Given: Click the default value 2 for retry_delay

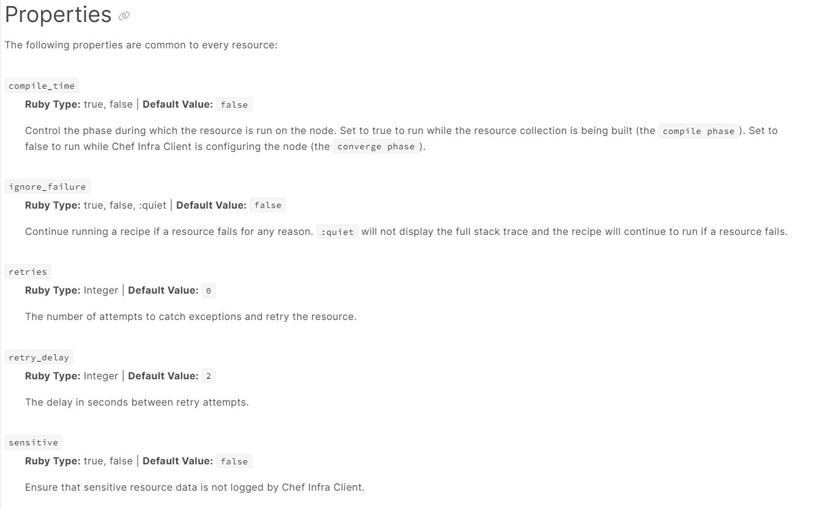Looking at the screenshot, I should pos(208,376).
